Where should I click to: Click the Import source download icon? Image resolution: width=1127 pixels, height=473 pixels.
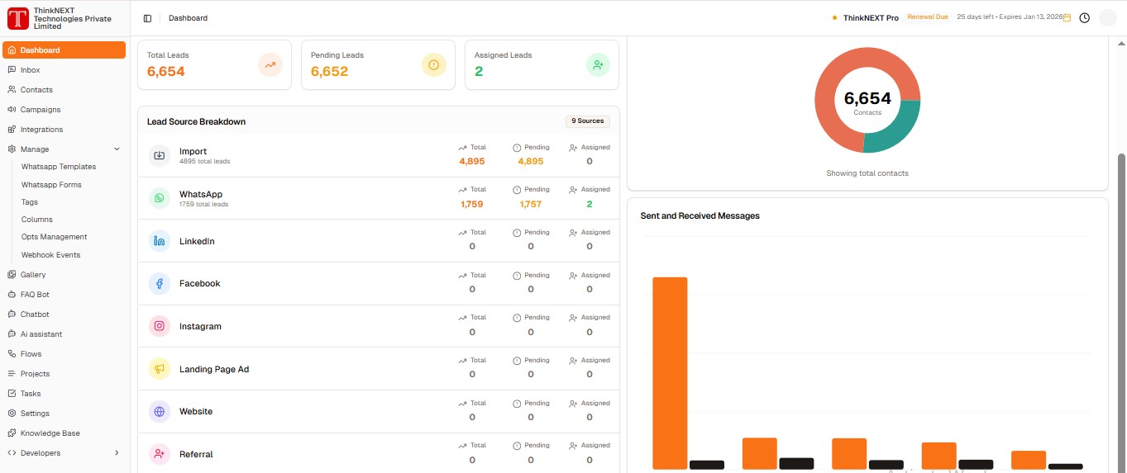[x=160, y=155]
